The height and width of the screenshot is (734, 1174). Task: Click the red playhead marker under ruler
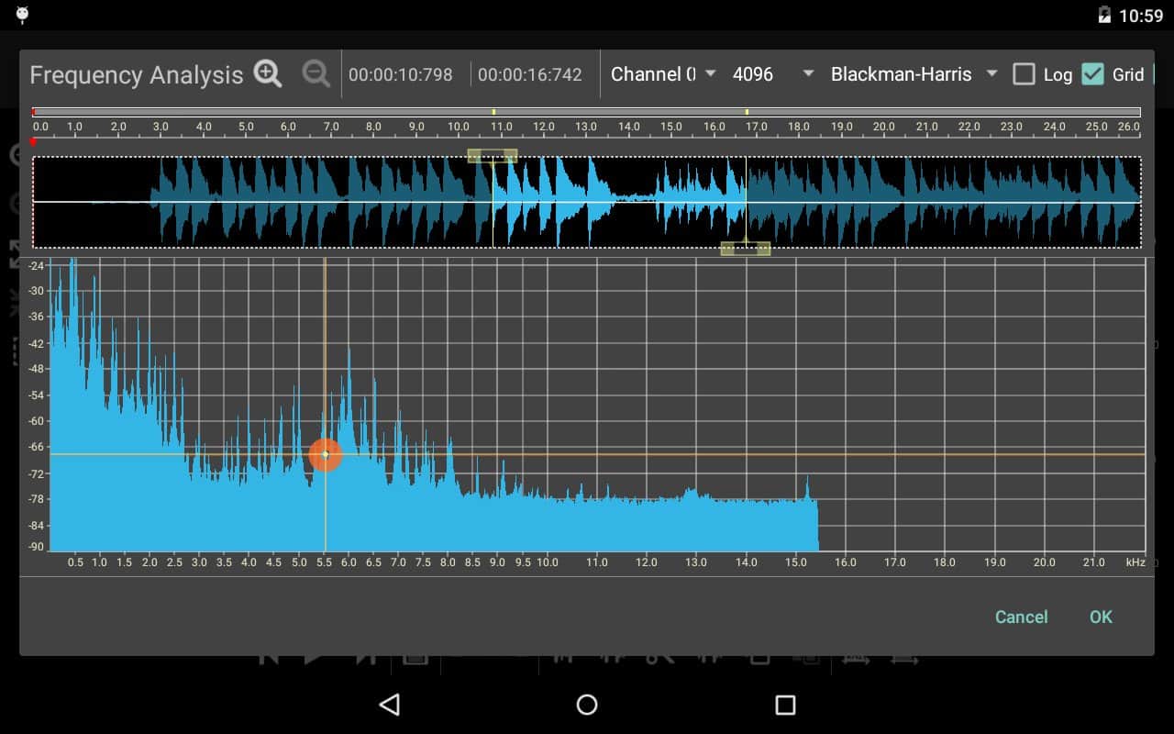coord(34,142)
